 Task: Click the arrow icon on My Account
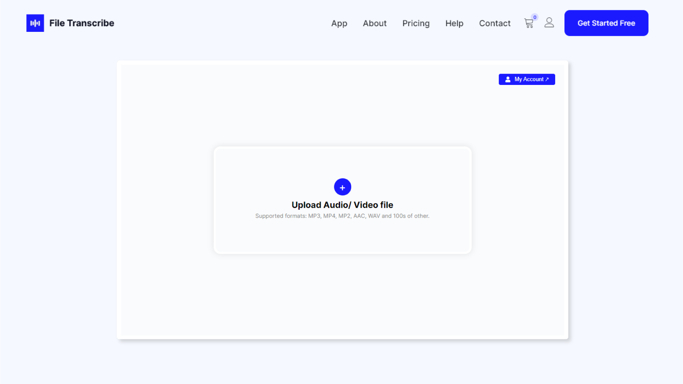tap(547, 79)
